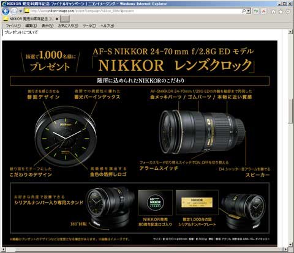
Task: Click the 盤面デザイン label
Action: pyautogui.click(x=43, y=97)
